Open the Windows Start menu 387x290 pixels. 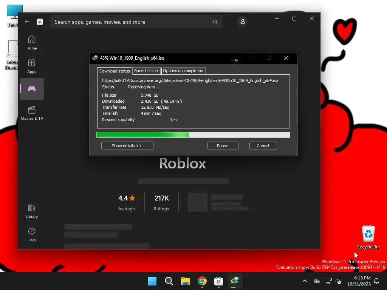tap(152, 281)
